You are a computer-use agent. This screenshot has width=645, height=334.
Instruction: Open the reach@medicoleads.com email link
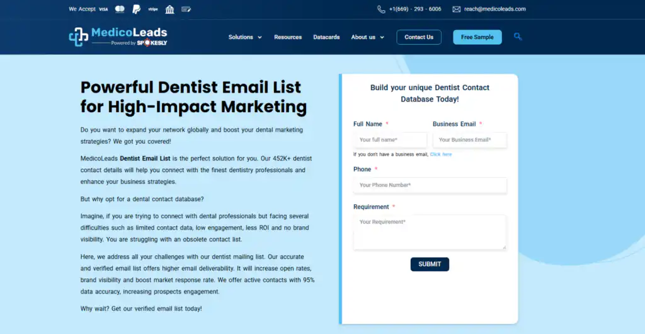tap(495, 9)
